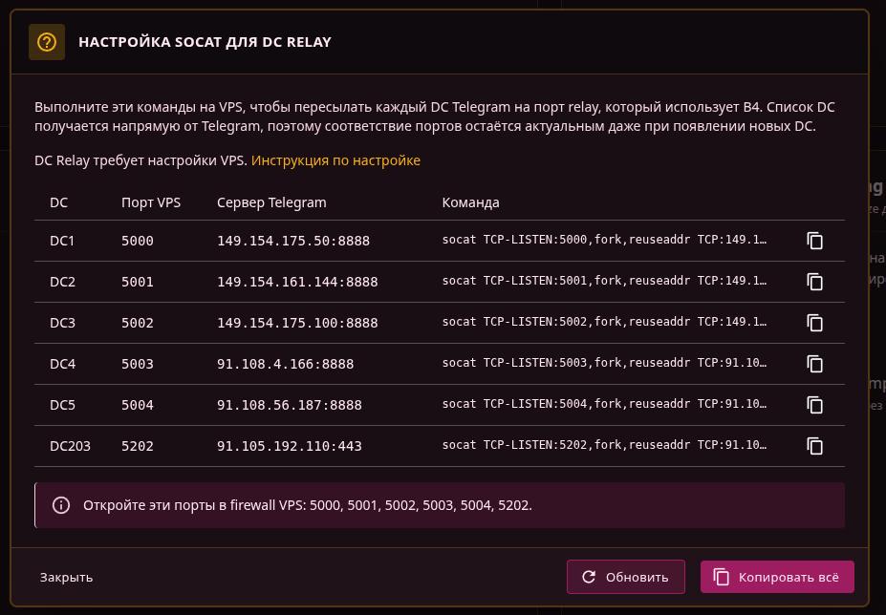The height and width of the screenshot is (615, 886).
Task: Copy the DC3 socat command
Action: [815, 323]
